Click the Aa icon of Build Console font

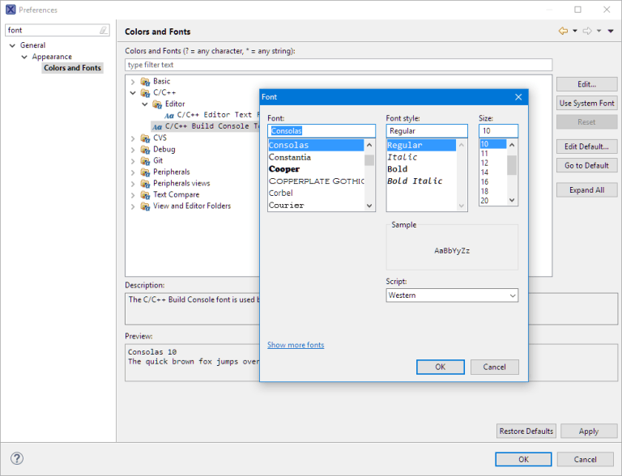pyautogui.click(x=157, y=127)
